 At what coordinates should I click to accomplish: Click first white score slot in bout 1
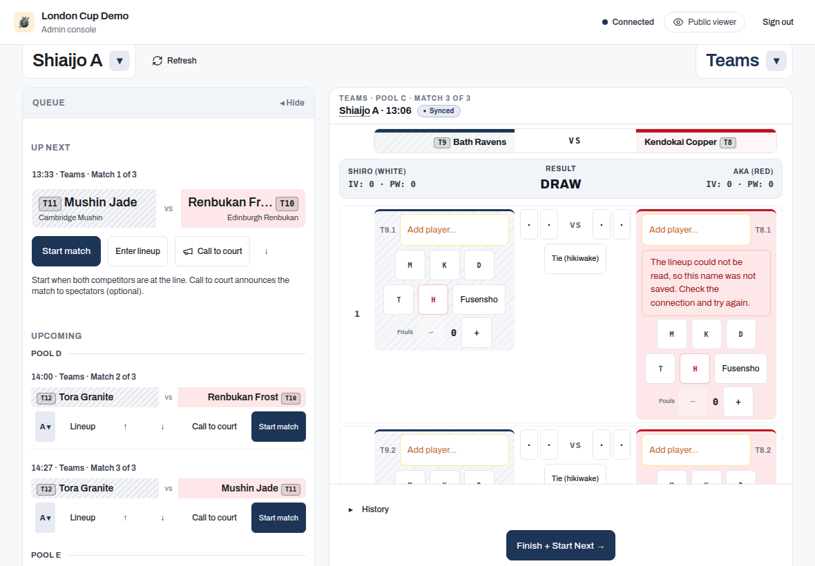click(x=529, y=225)
